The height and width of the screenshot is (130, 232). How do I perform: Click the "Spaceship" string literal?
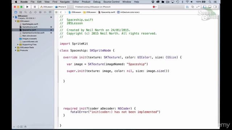point(136,64)
